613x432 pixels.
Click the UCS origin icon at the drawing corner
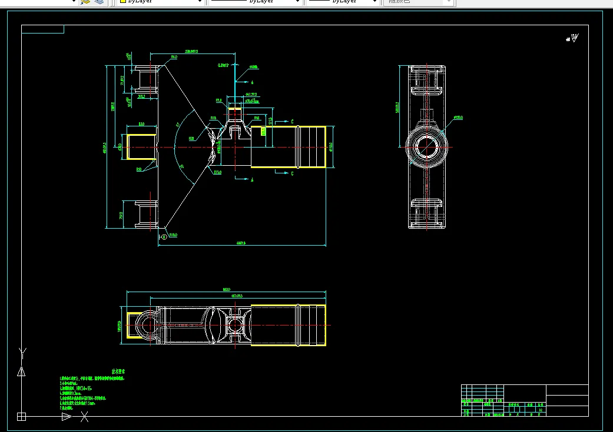[22, 417]
